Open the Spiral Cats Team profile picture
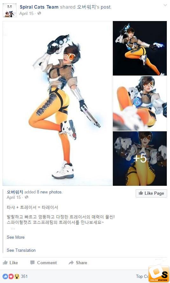This screenshot has height=283, width=170. pos(10,10)
